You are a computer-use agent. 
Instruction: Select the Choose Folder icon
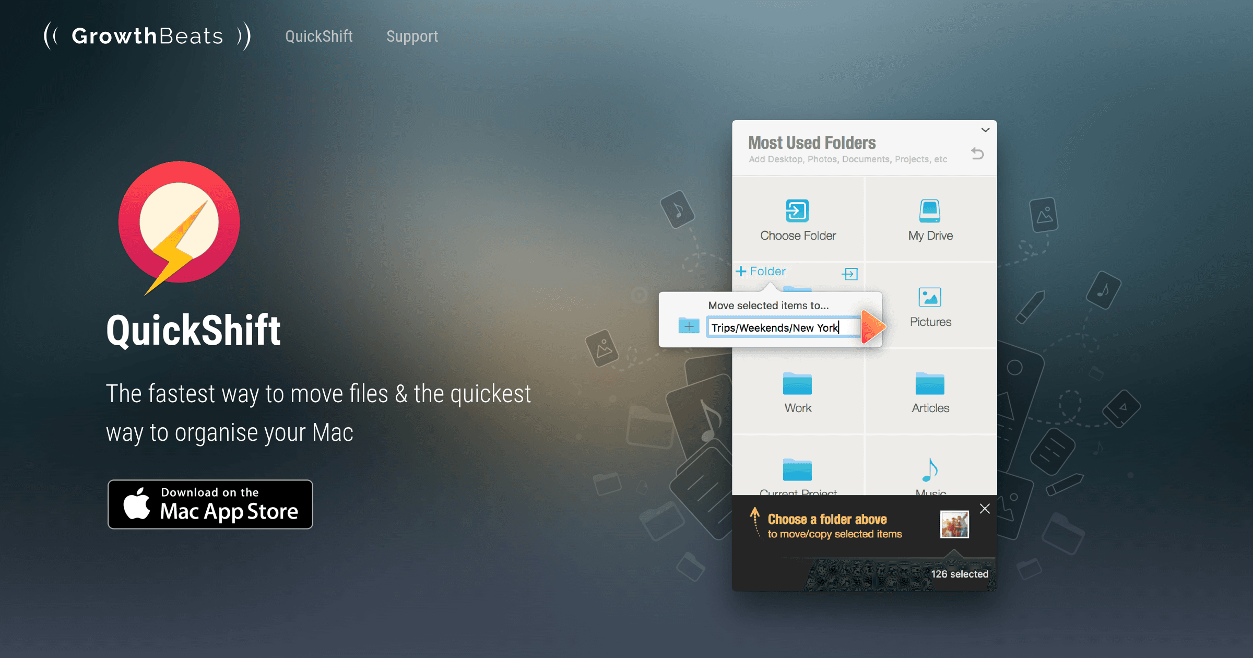[797, 211]
